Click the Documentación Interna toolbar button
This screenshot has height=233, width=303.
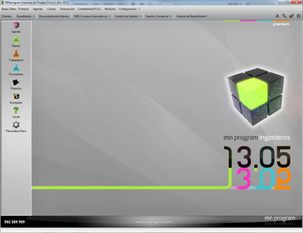tap(54, 16)
